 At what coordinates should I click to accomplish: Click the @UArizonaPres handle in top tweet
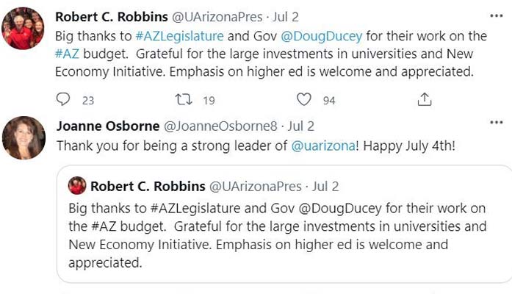(x=214, y=16)
